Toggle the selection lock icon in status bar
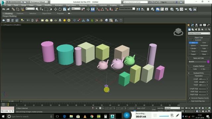 [96, 108]
